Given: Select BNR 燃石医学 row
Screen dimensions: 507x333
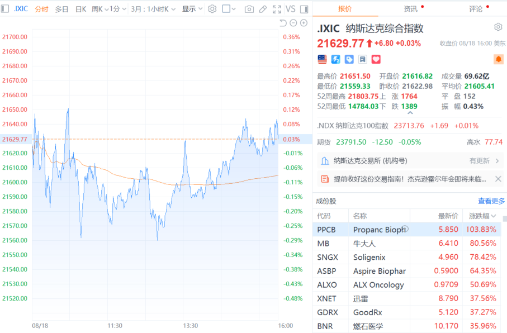Looking at the screenshot, I should click(407, 326).
